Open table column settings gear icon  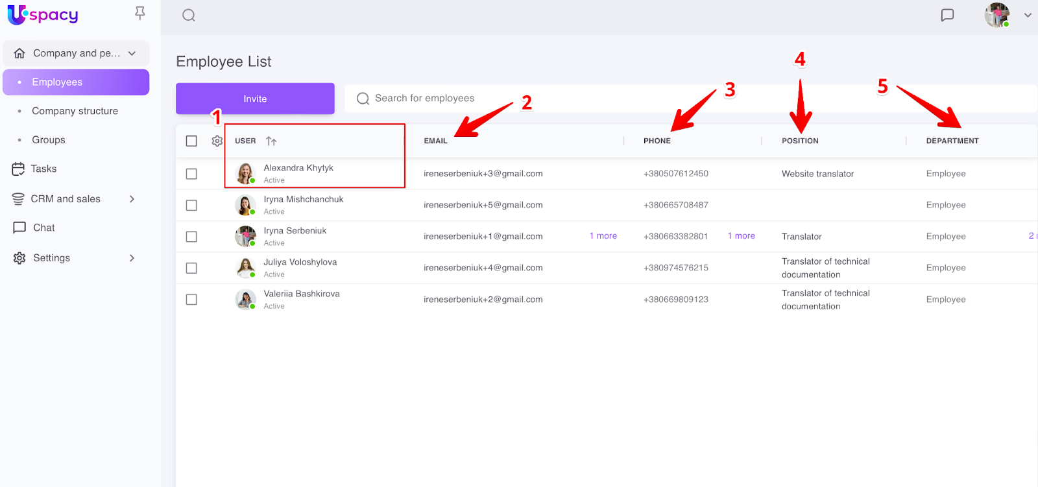pyautogui.click(x=217, y=141)
